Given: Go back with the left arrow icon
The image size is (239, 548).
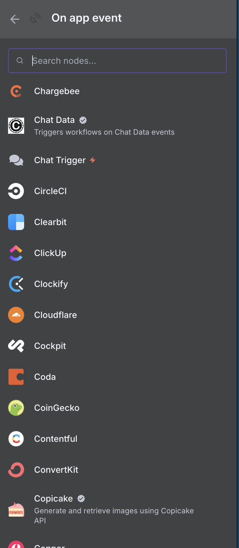Looking at the screenshot, I should (15, 19).
